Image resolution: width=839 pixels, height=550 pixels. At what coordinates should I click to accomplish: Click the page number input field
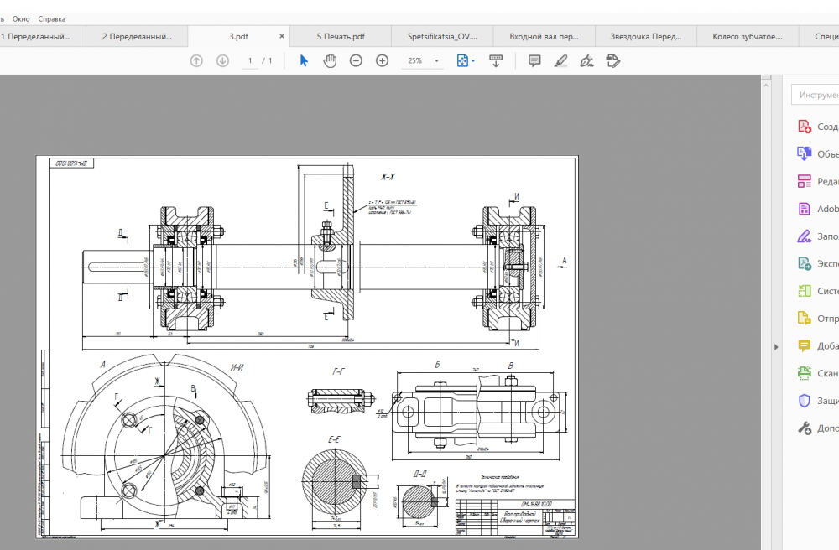tap(250, 61)
